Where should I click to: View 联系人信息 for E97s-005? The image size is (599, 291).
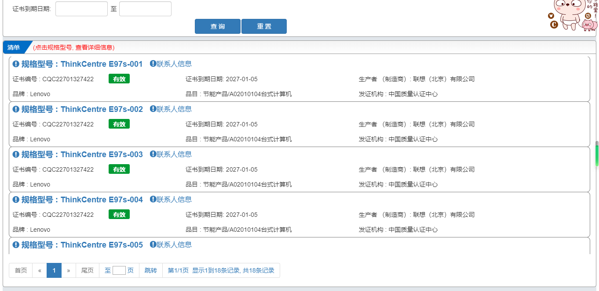174,244
